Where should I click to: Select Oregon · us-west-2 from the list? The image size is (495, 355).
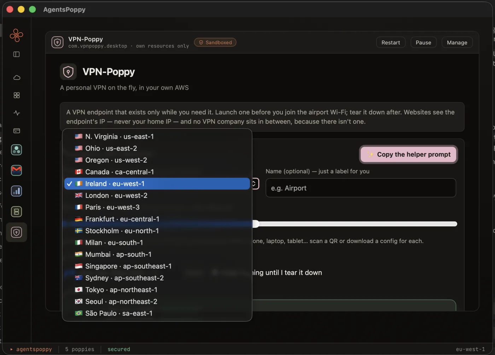(x=157, y=160)
